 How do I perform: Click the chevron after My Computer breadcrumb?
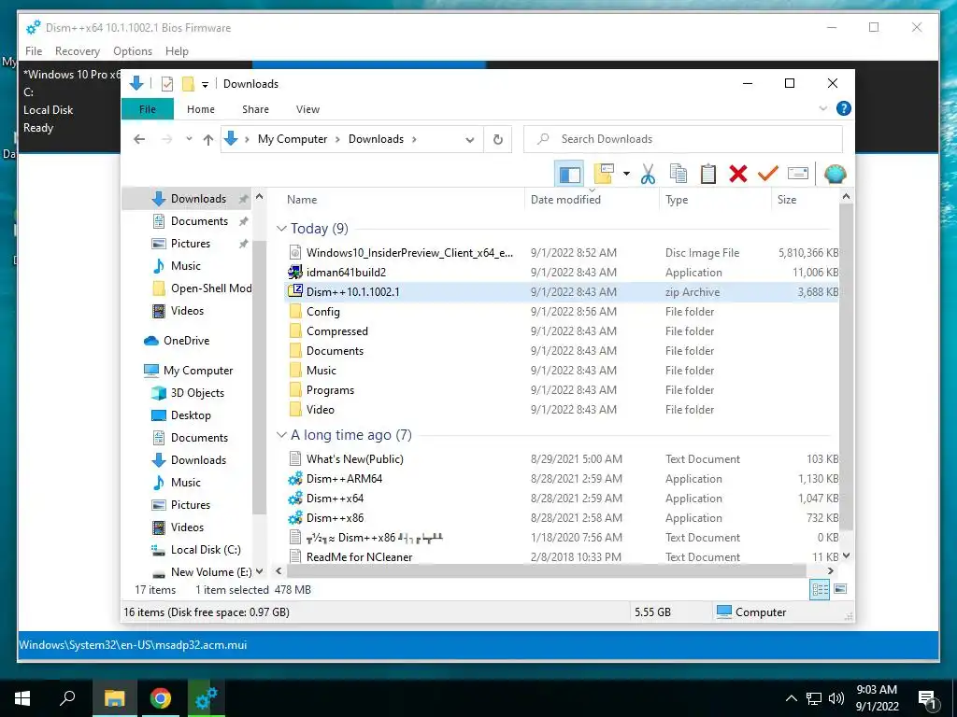[337, 140]
